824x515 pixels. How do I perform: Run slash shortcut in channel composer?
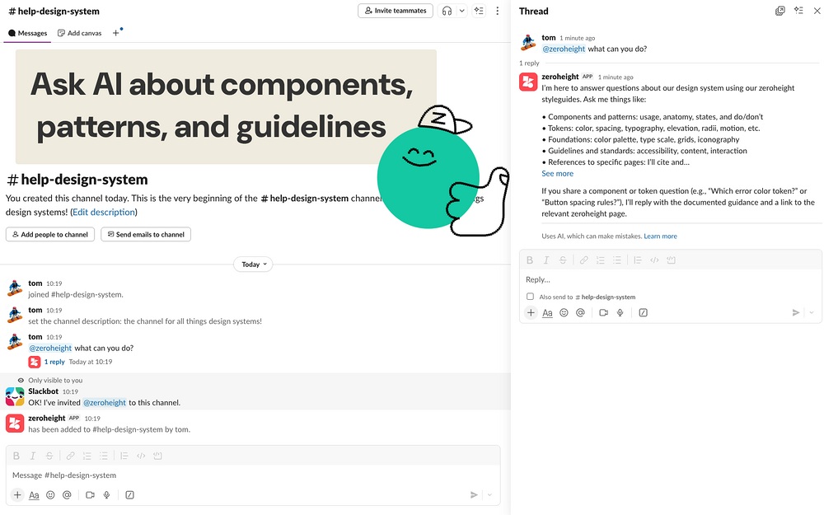click(x=130, y=495)
